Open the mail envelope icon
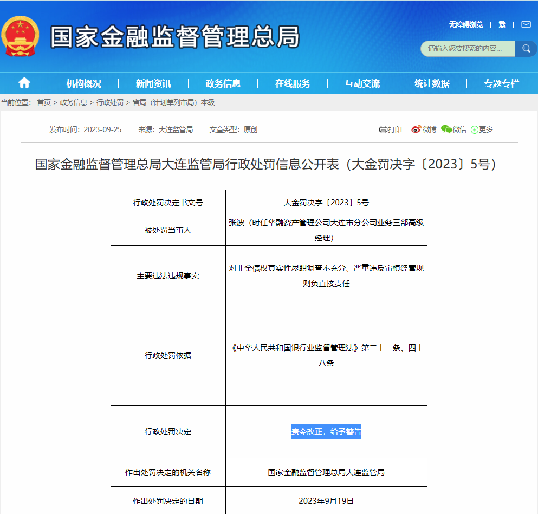The height and width of the screenshot is (514, 538). tap(526, 24)
